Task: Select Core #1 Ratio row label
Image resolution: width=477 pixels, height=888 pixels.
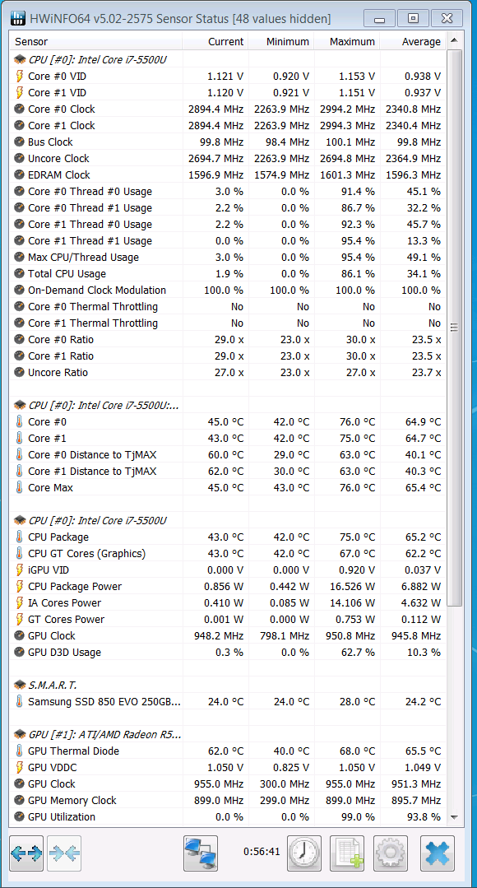Action: point(61,356)
